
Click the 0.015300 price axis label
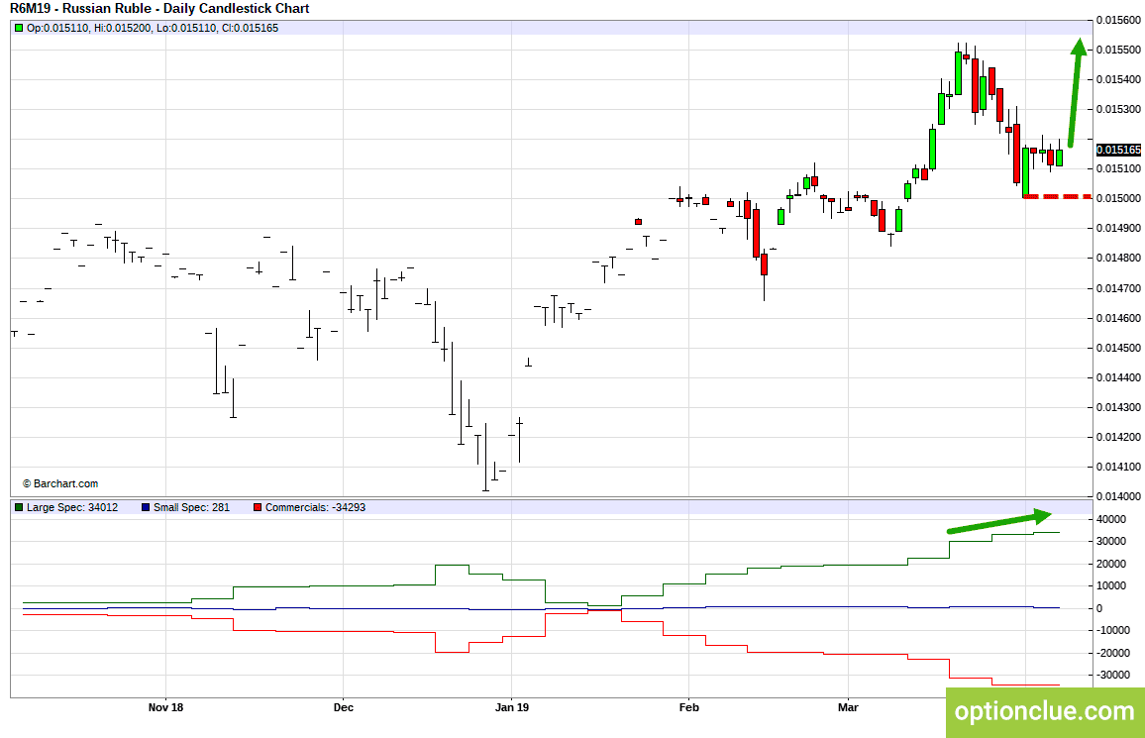point(1118,110)
